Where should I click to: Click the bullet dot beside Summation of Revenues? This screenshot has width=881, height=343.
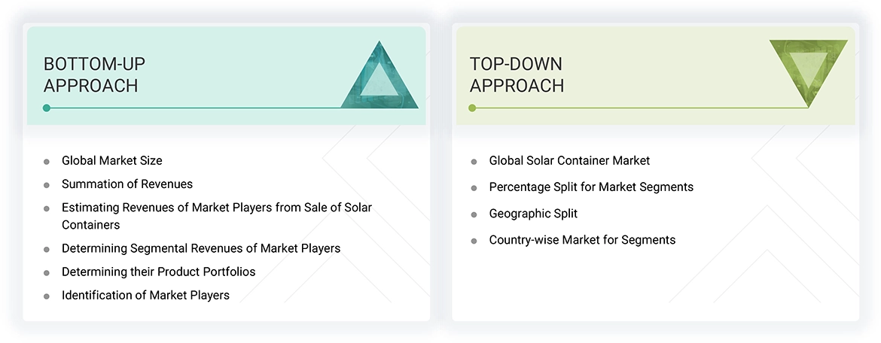click(x=47, y=185)
